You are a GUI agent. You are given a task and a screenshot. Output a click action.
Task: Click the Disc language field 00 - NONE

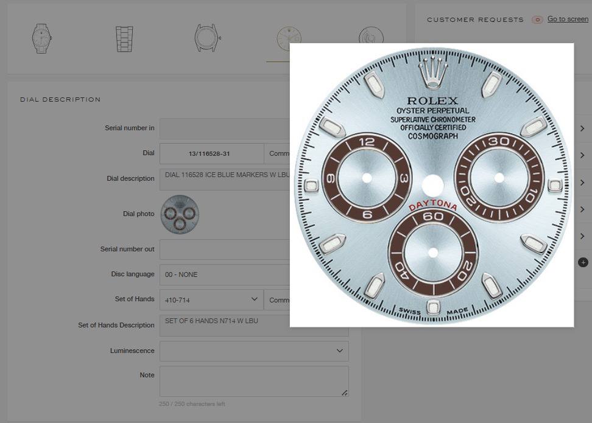[x=225, y=274]
